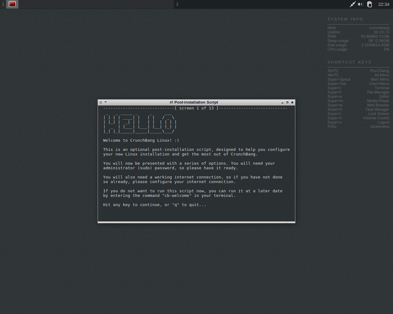Click the 'crunchbang' host value
Image resolution: width=393 pixels, height=314 pixels.
coord(379,28)
